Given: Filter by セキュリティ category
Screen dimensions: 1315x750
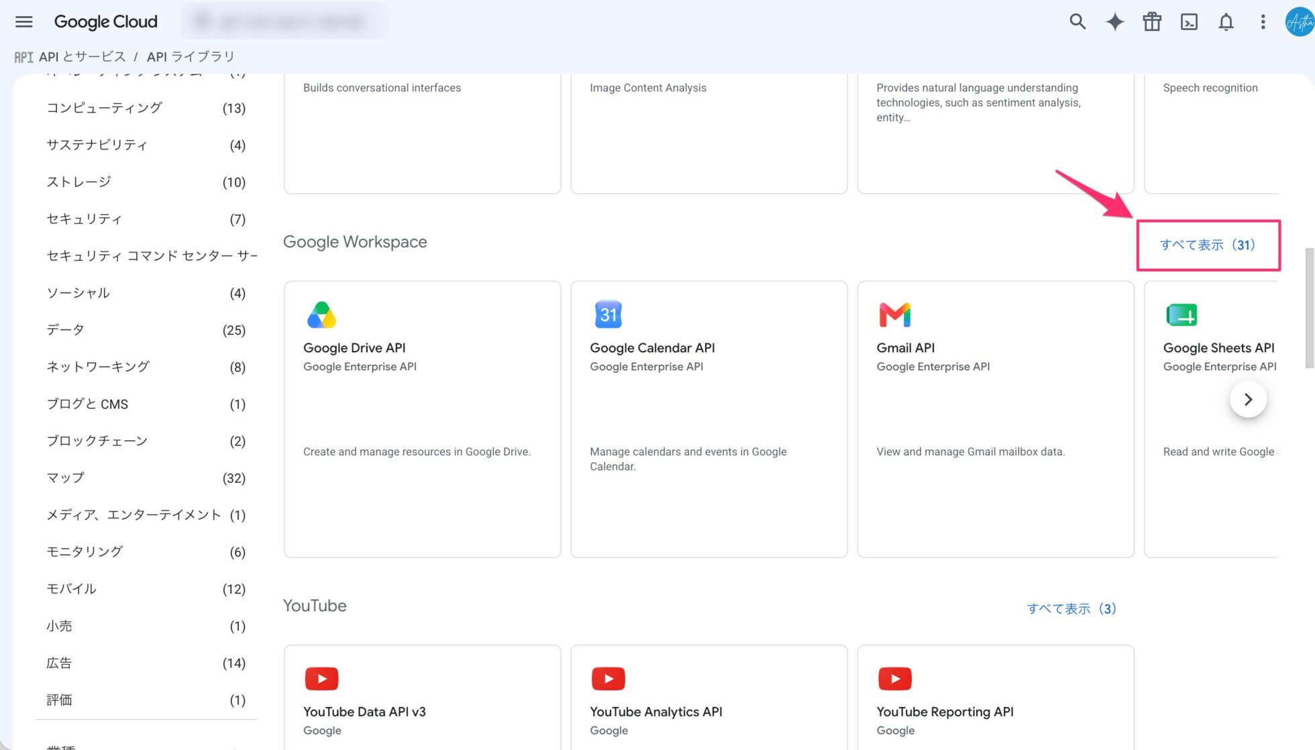Looking at the screenshot, I should [146, 219].
